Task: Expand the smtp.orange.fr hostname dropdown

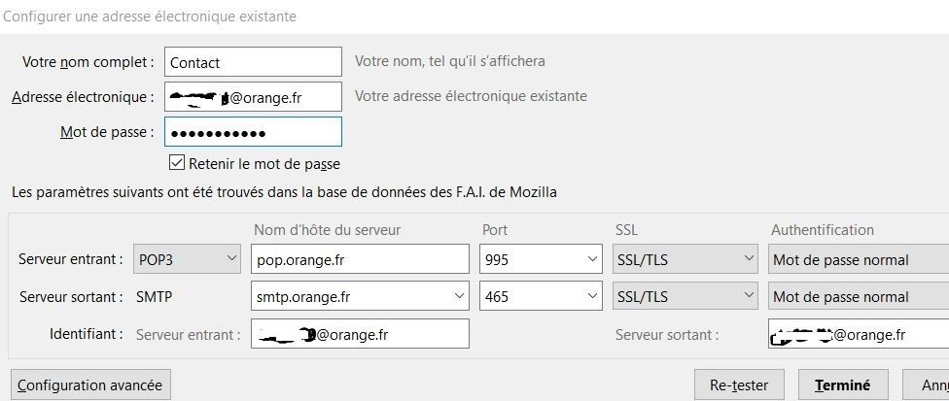Action: [459, 296]
